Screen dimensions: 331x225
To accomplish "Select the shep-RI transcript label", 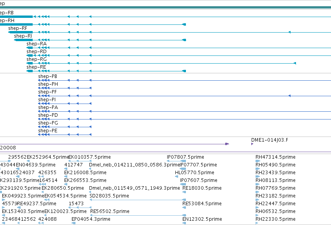I will [23, 36].
